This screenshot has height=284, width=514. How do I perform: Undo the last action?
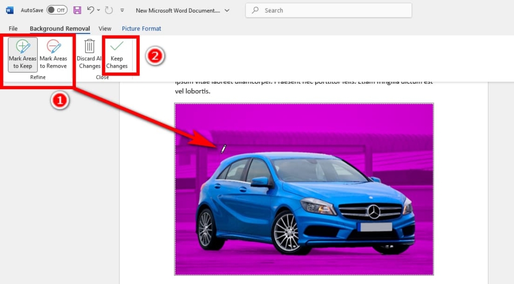coord(90,10)
